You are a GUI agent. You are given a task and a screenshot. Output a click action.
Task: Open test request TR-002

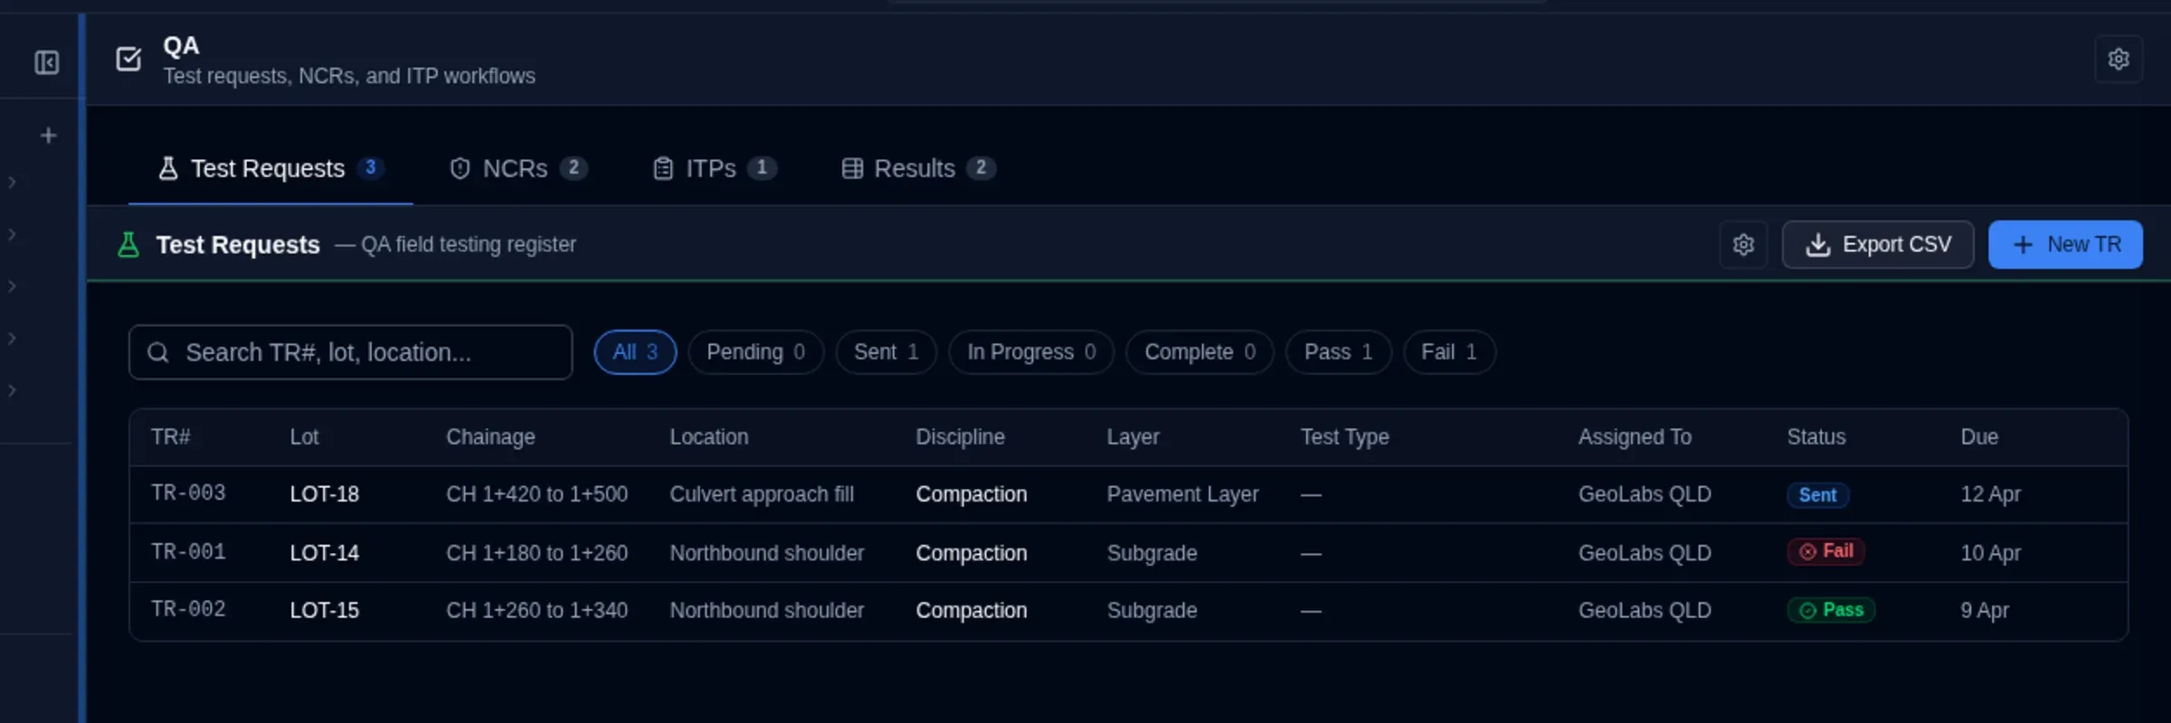[188, 610]
